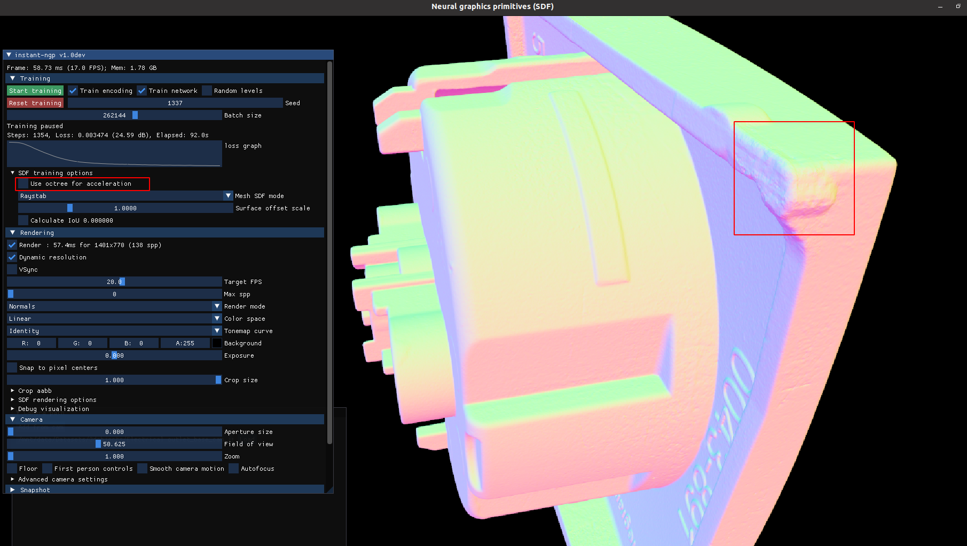Enable 'Use octree for acceleration'
Screen dimensions: 967x546
23,183
